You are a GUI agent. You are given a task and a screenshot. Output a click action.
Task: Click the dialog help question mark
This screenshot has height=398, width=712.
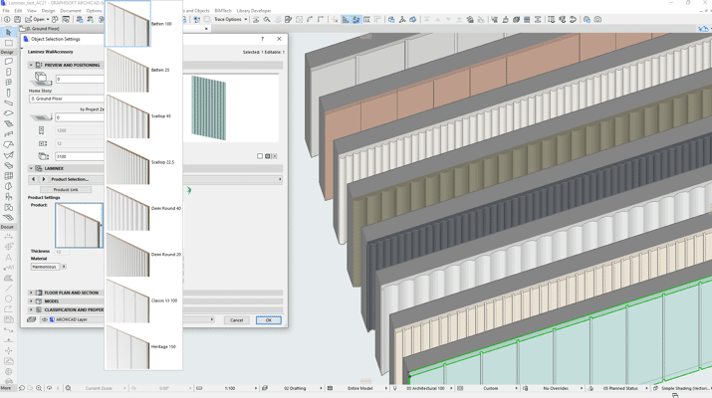(262, 40)
